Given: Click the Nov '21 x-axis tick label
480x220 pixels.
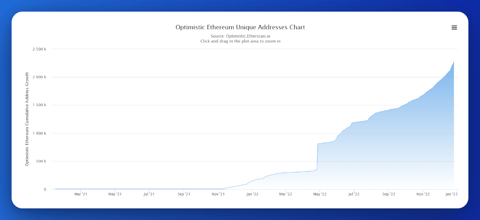Looking at the screenshot, I should coord(218,194).
